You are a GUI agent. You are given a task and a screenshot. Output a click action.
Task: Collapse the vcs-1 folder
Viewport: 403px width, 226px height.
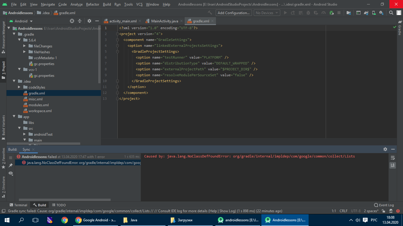point(19,70)
